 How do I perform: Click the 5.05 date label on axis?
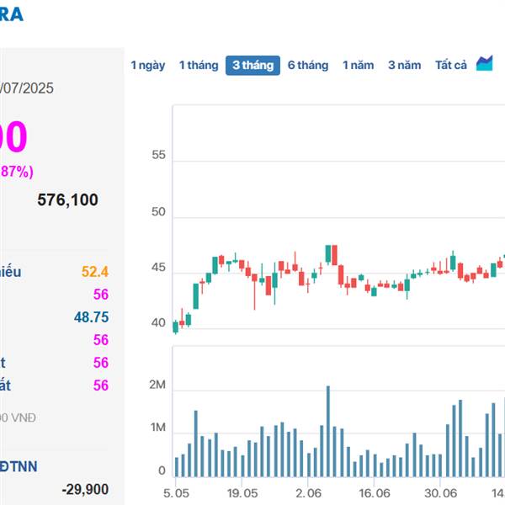tap(176, 493)
